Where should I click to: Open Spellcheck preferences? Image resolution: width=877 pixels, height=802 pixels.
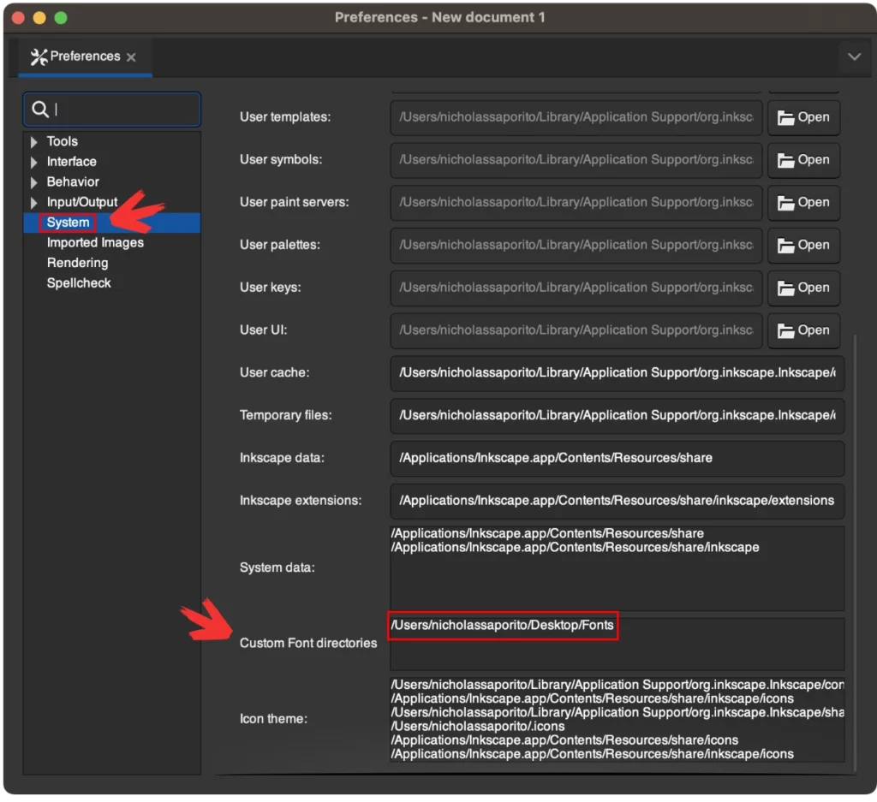tap(79, 283)
